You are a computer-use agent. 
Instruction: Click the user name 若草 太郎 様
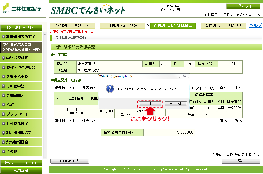coord(170,10)
